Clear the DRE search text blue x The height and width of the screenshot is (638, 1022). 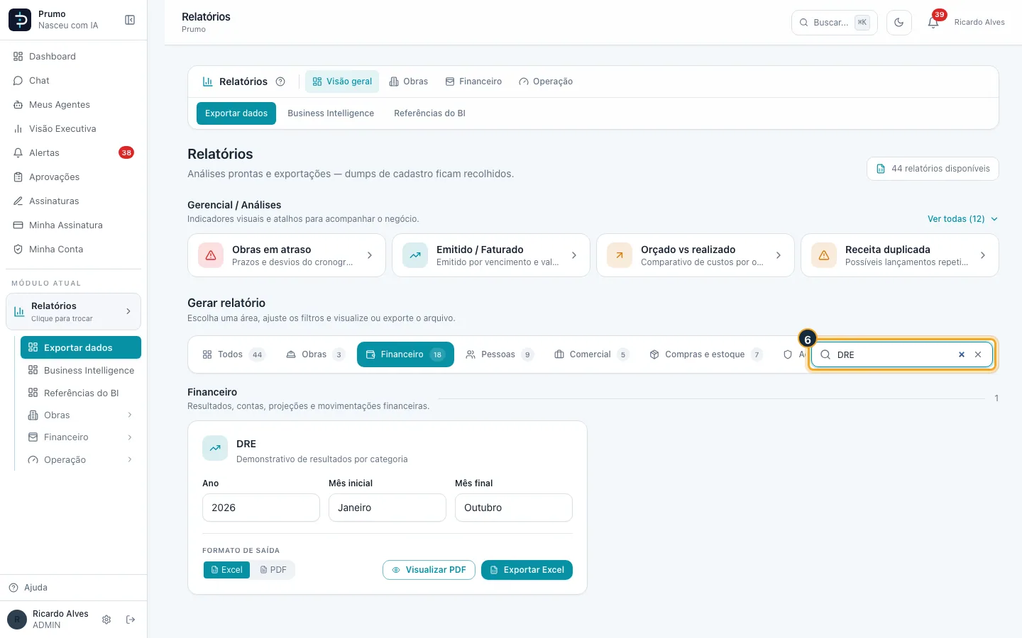(962, 354)
